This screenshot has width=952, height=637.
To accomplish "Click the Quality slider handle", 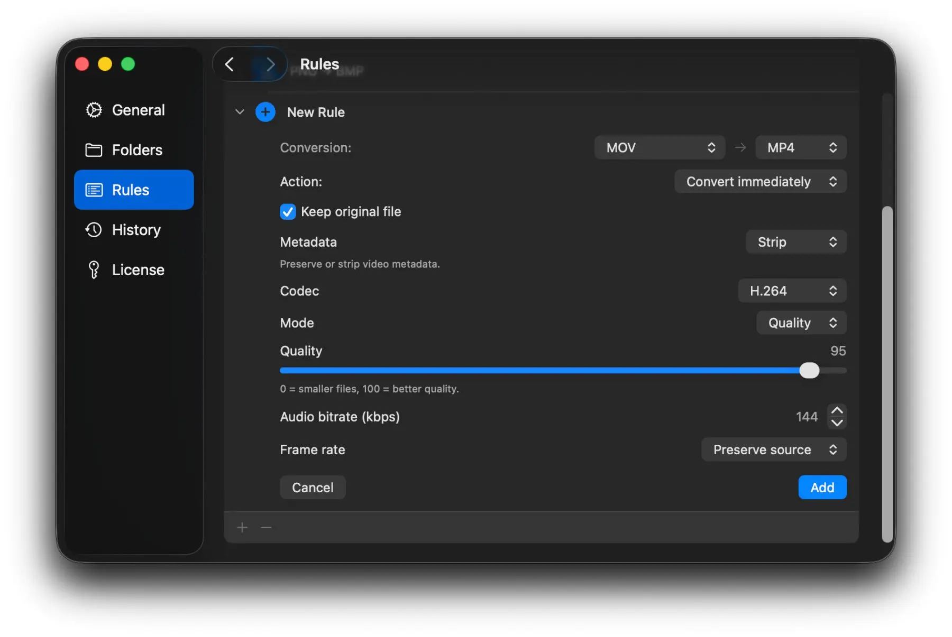I will 809,371.
